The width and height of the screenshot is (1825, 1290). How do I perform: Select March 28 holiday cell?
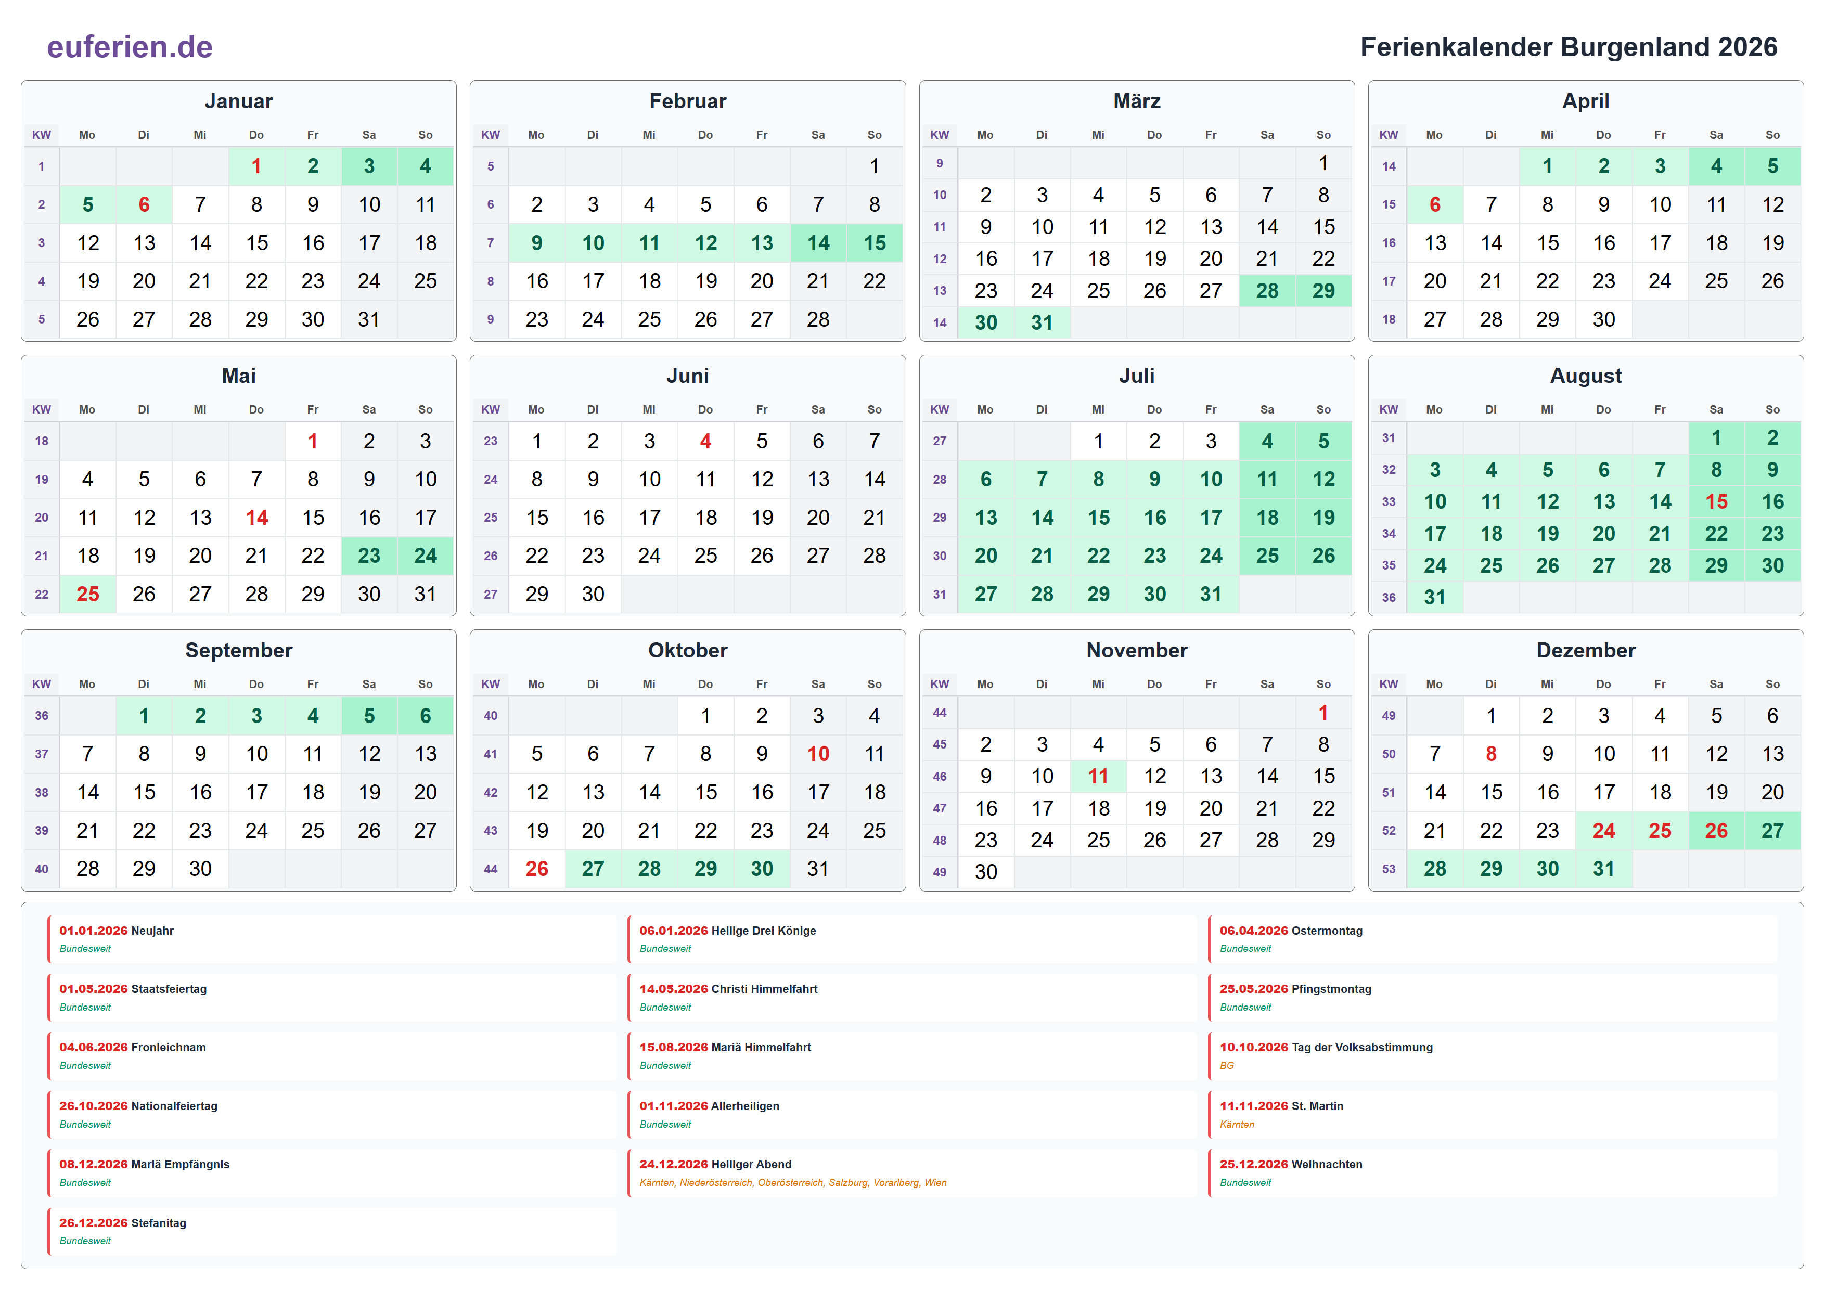pyautogui.click(x=1266, y=290)
